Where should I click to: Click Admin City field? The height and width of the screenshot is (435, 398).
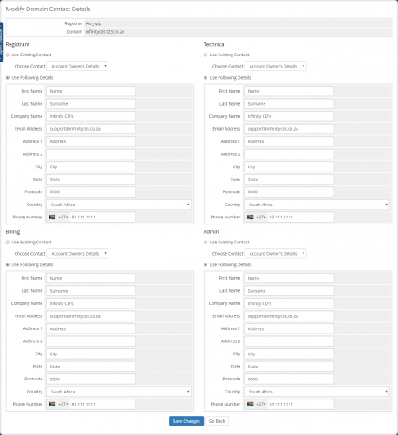click(x=289, y=354)
